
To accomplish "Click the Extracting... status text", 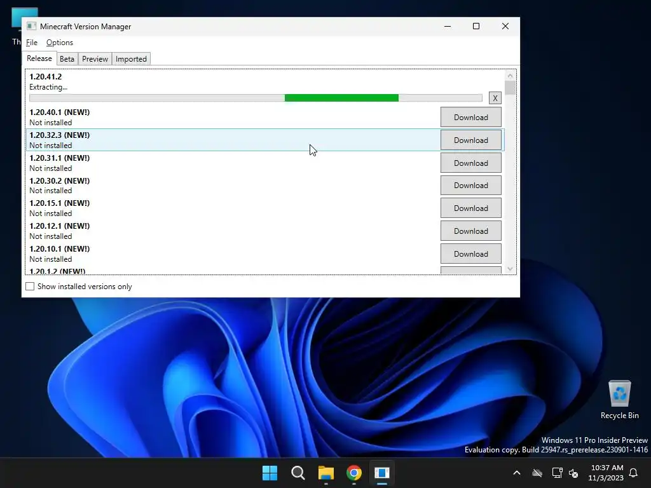I will pos(48,87).
